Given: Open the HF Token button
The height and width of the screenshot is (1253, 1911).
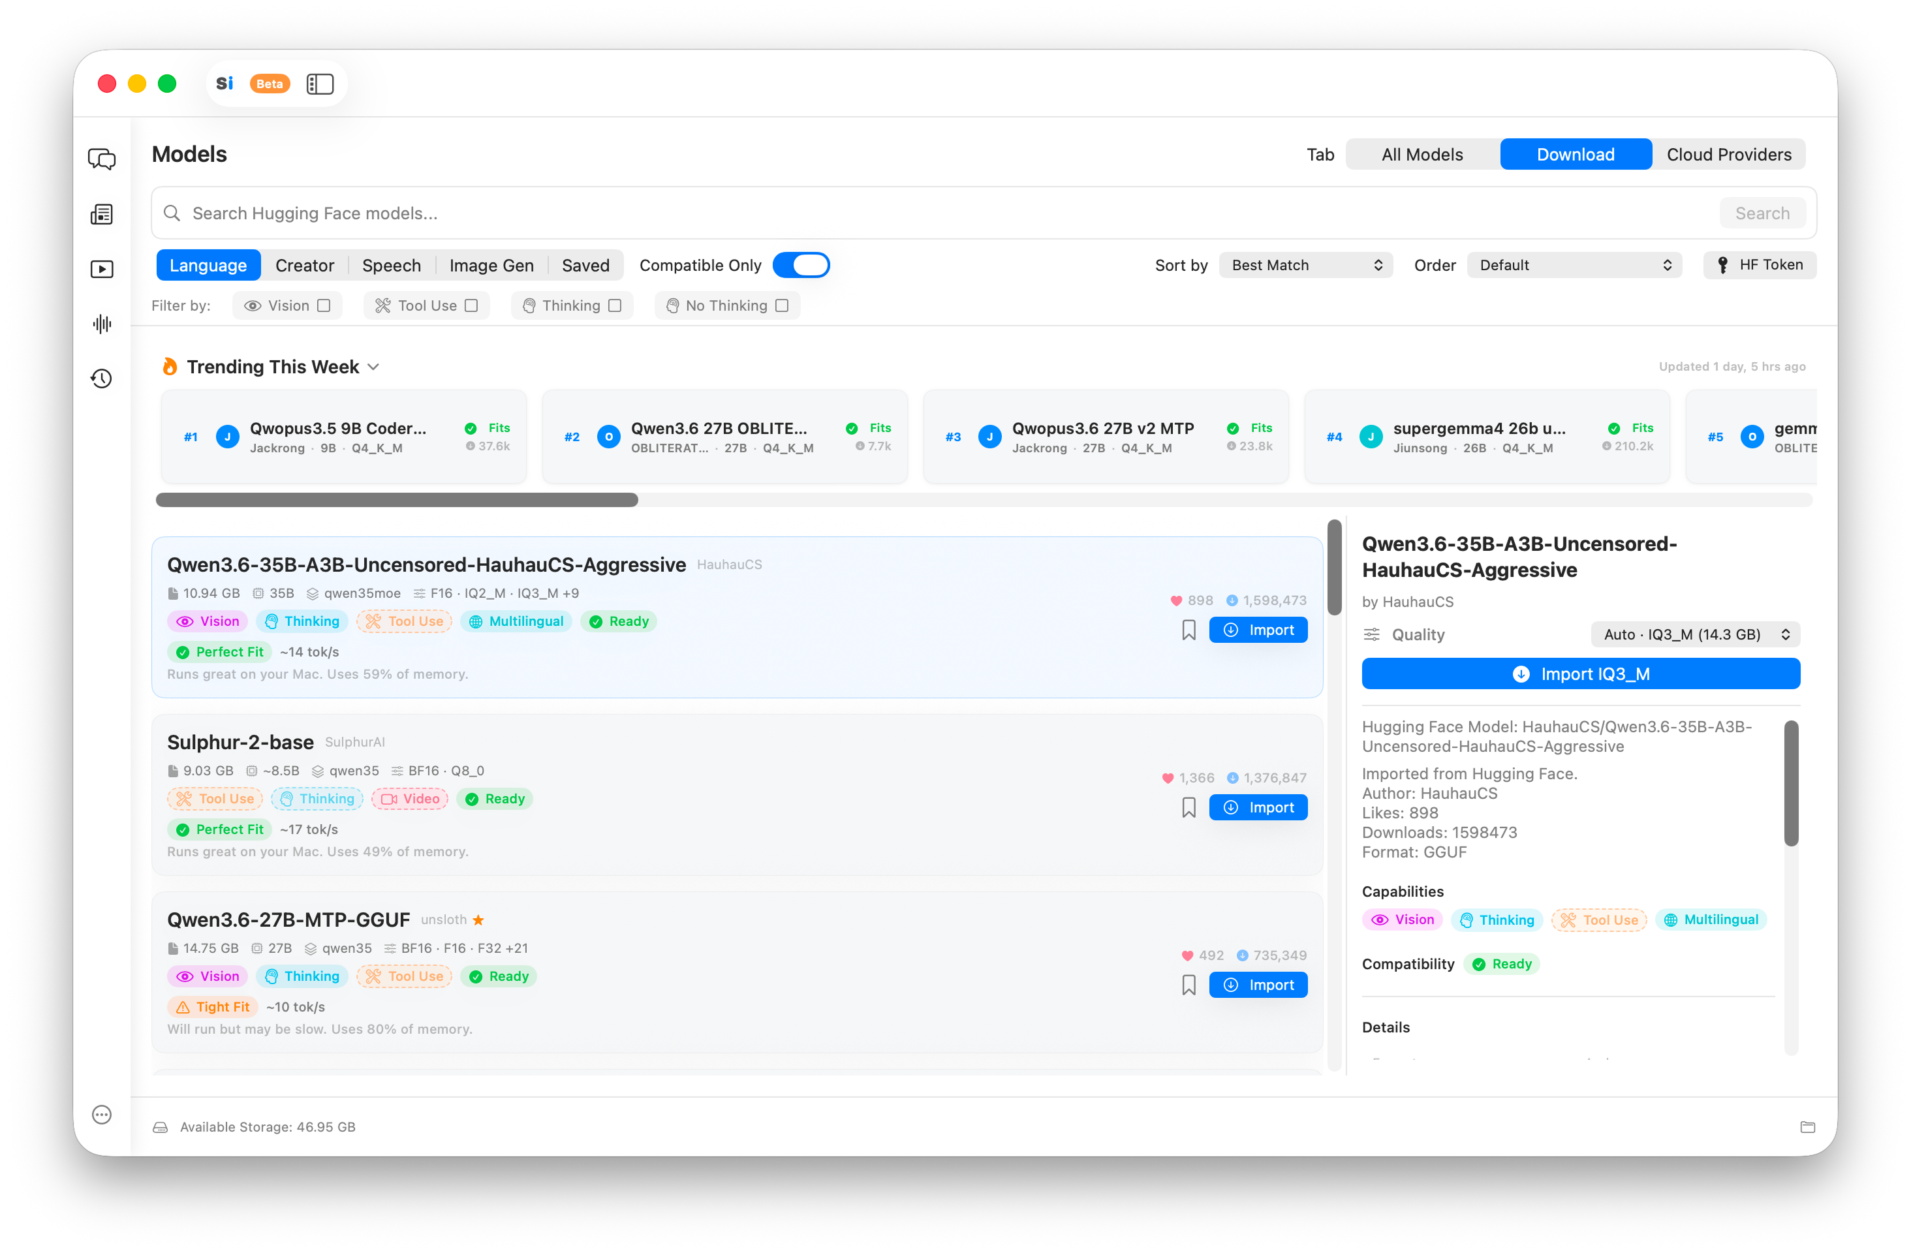Looking at the screenshot, I should pos(1759,265).
